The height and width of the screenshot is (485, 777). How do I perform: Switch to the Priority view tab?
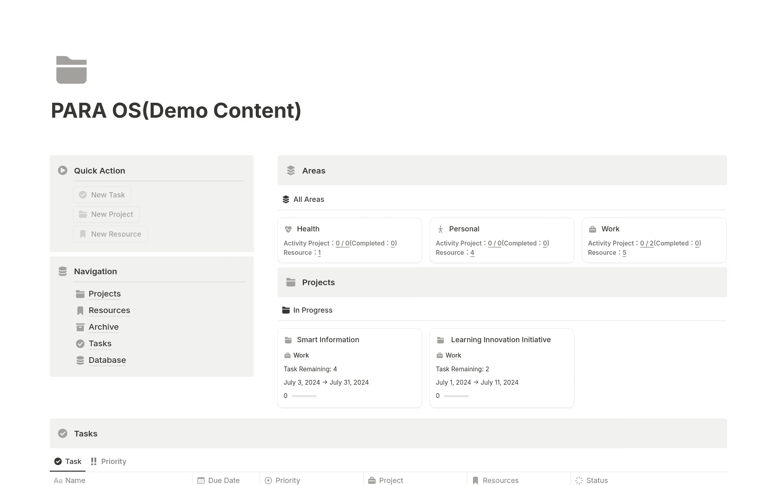click(x=114, y=461)
